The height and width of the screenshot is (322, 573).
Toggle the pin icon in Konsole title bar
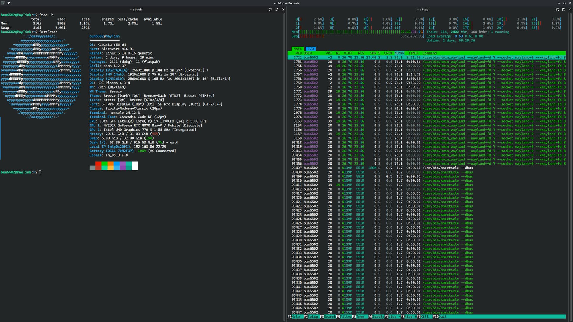pyautogui.click(x=9, y=3)
